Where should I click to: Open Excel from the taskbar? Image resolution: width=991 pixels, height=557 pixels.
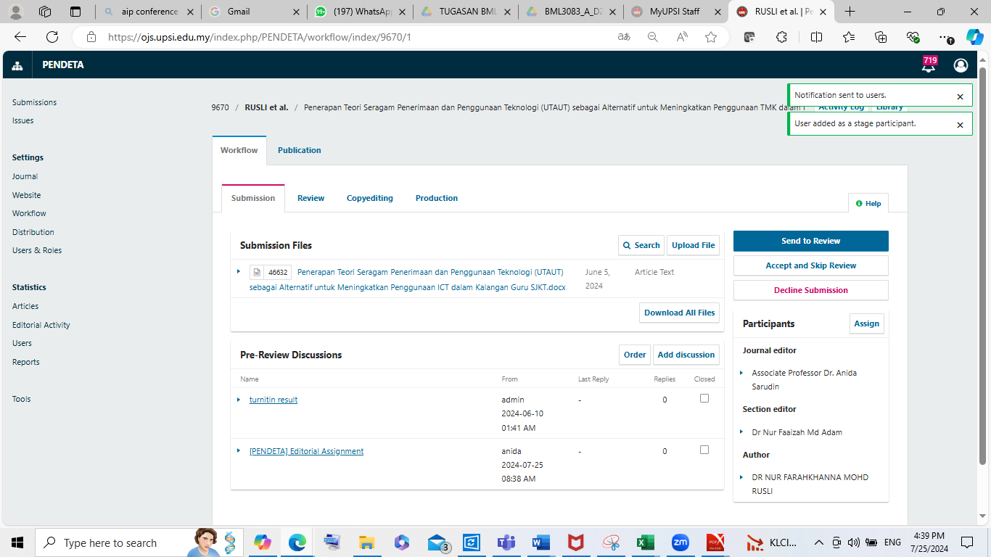646,542
